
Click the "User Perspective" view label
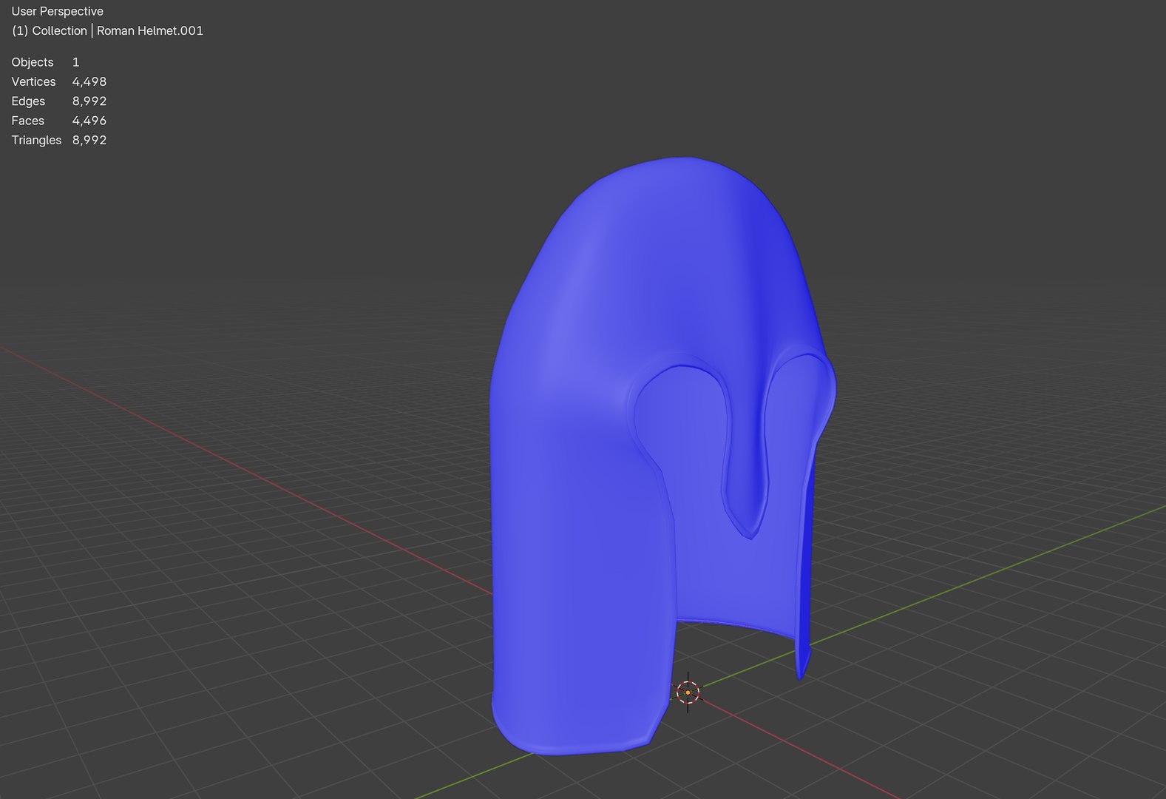coord(58,11)
